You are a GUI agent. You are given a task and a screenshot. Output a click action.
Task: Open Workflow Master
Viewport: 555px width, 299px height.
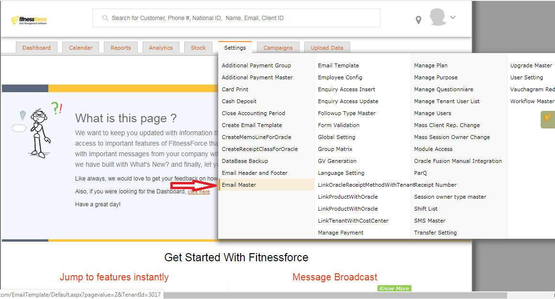pyautogui.click(x=532, y=101)
